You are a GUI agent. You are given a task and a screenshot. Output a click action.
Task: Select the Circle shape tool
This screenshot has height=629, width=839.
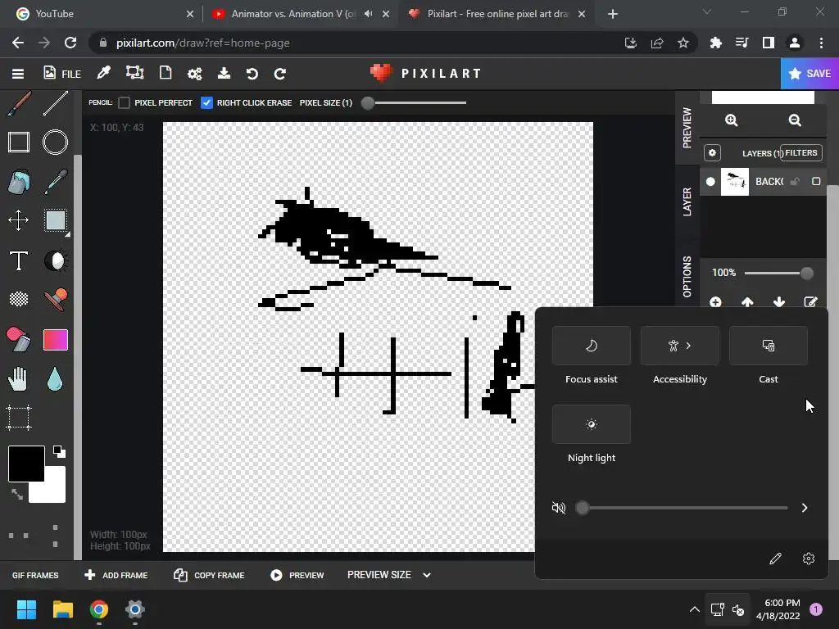tap(55, 143)
